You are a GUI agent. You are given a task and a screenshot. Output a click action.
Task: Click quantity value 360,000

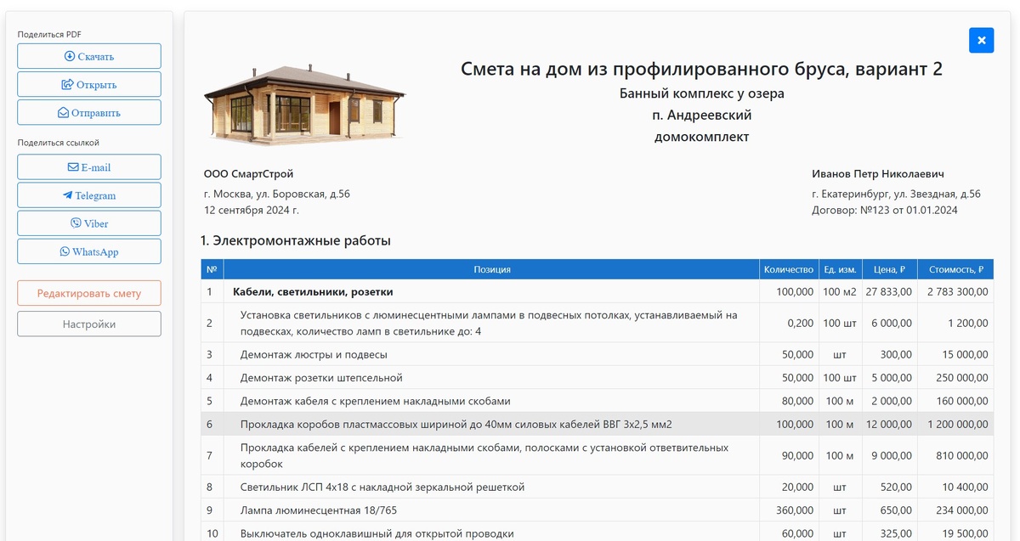tap(795, 510)
